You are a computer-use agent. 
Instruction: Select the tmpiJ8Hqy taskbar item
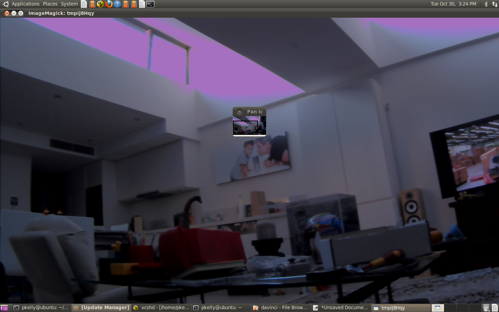pyautogui.click(x=401, y=308)
